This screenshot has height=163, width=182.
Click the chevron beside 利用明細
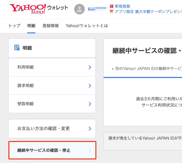90,67
